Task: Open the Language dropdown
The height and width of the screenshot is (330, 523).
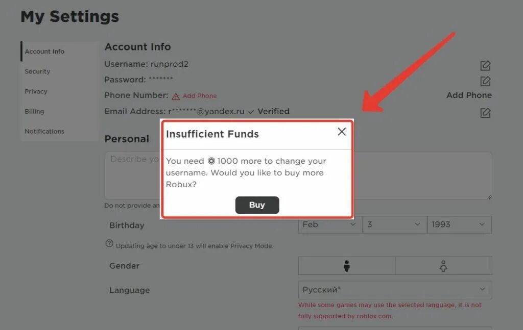Action: tap(395, 290)
